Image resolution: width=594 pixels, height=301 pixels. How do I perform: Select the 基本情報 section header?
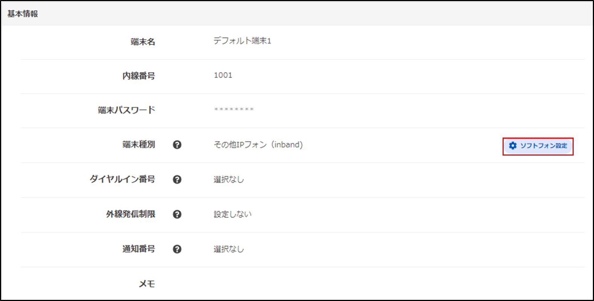23,14
